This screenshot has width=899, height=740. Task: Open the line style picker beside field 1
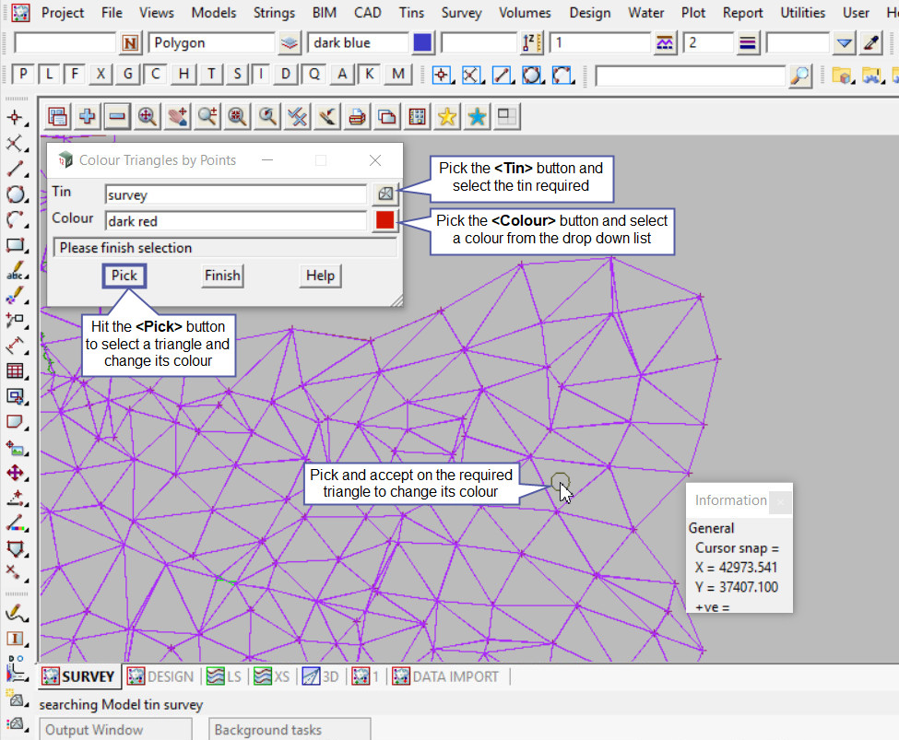point(665,43)
